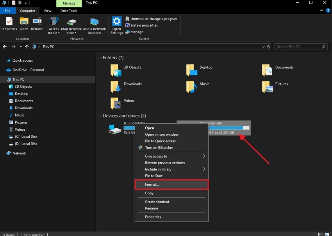Viewport: 332px width, 236px height.
Task: Select Pictures in the sidebar tree
Action: [x=21, y=122]
